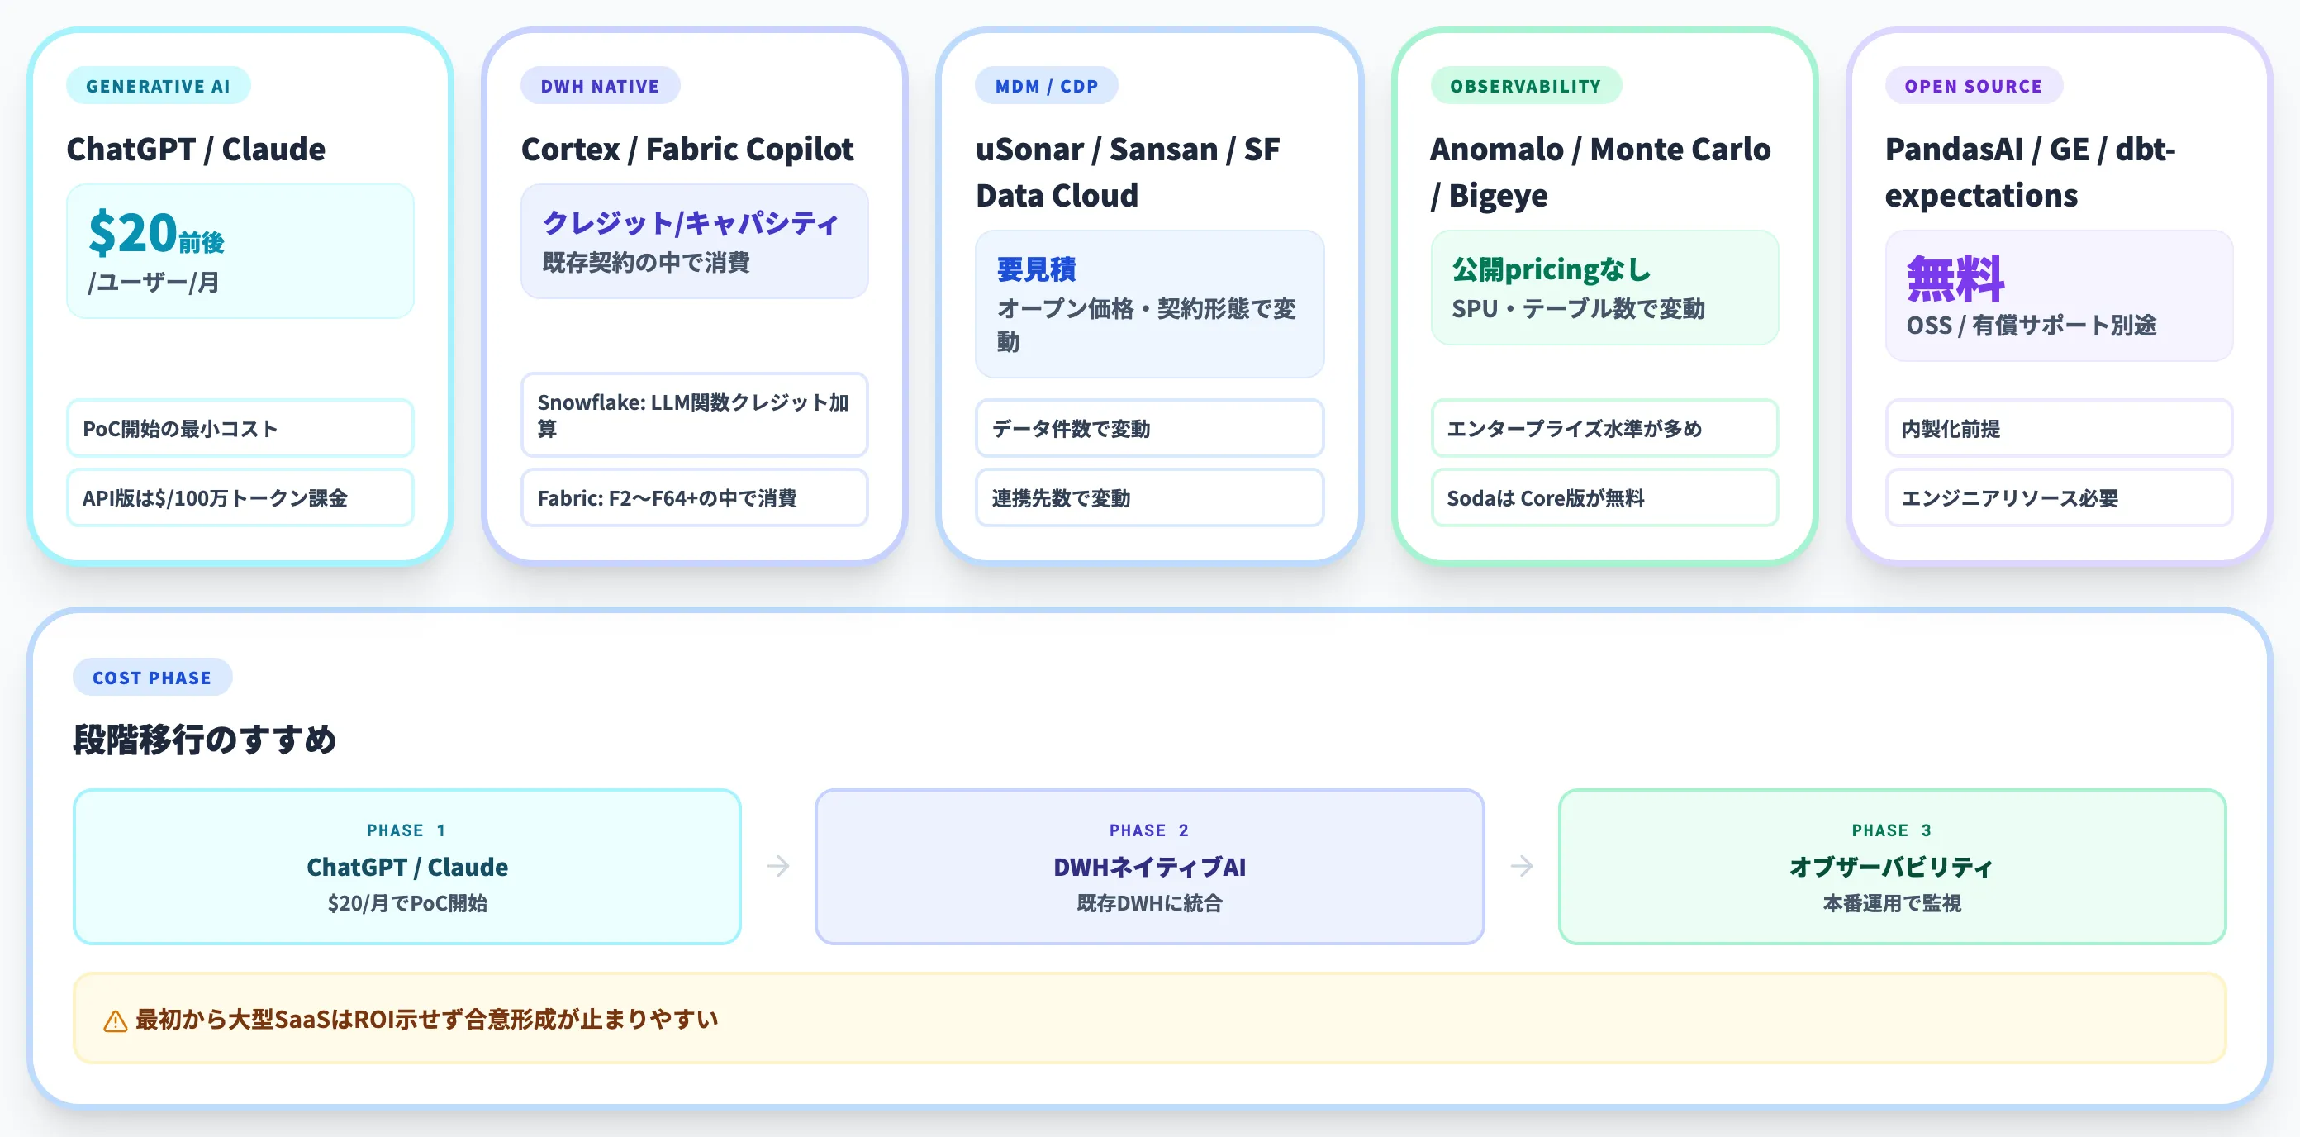Click the 本番運用で監視 text
The height and width of the screenshot is (1137, 2300).
coord(1892,903)
